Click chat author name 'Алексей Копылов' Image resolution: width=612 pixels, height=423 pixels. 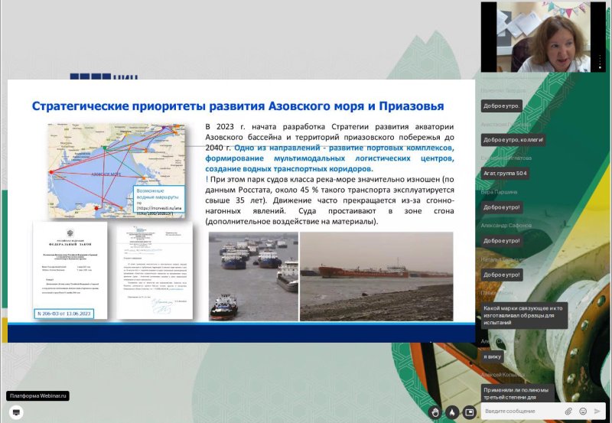tap(503, 375)
